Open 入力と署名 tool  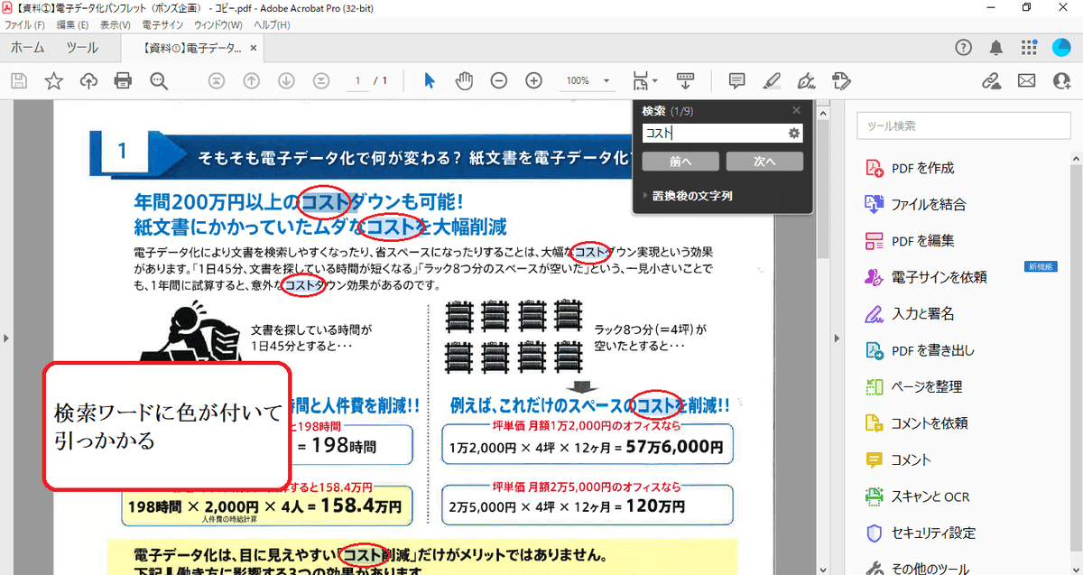pyautogui.click(x=909, y=314)
